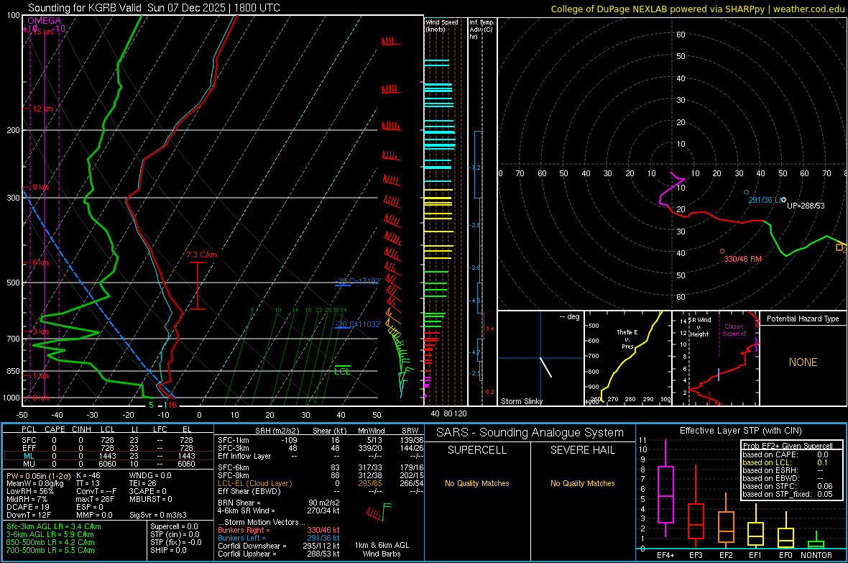
Task: Click the 'Inf. Temp. Adv.' panel header
Action: (482, 29)
